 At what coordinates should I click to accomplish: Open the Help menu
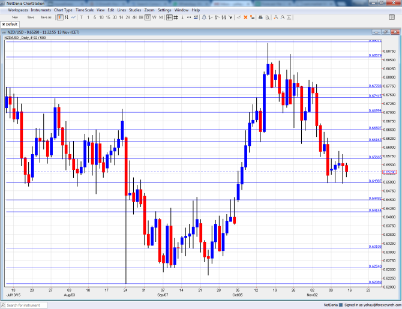click(x=196, y=10)
